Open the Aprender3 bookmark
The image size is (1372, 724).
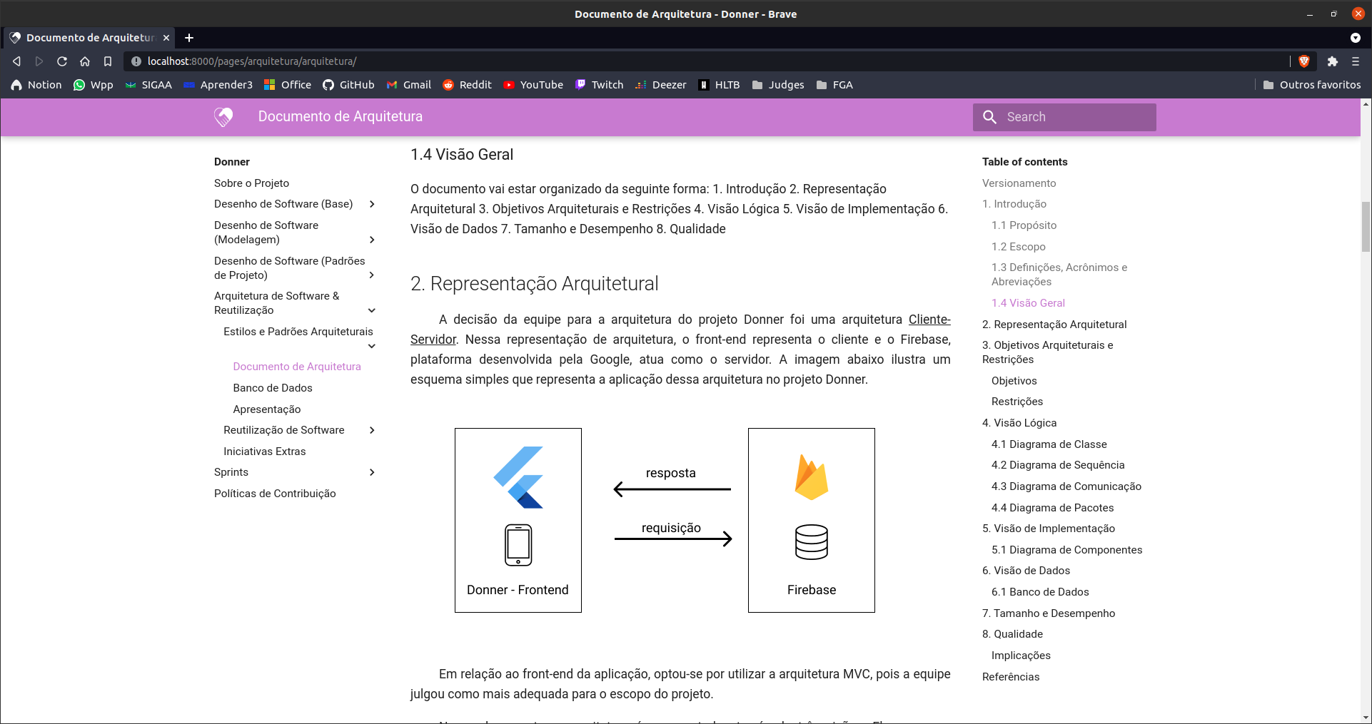click(218, 85)
